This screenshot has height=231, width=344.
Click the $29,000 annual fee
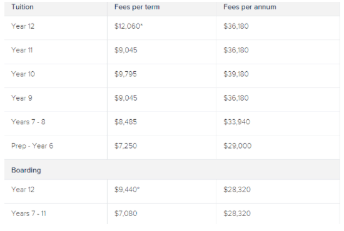(238, 146)
